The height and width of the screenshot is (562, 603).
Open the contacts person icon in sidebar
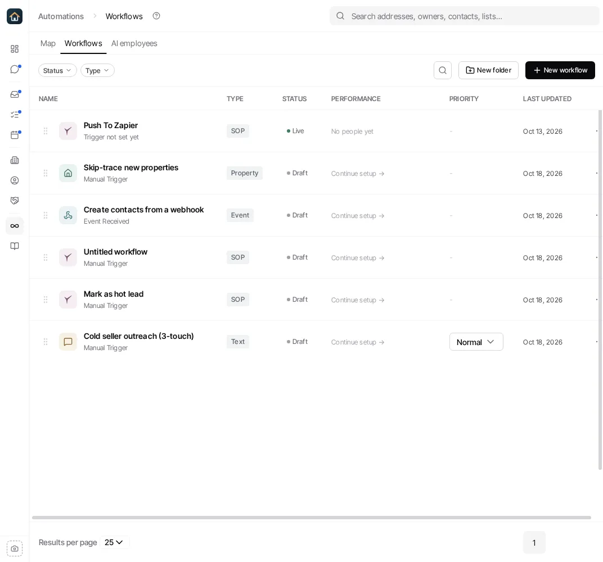pos(15,180)
